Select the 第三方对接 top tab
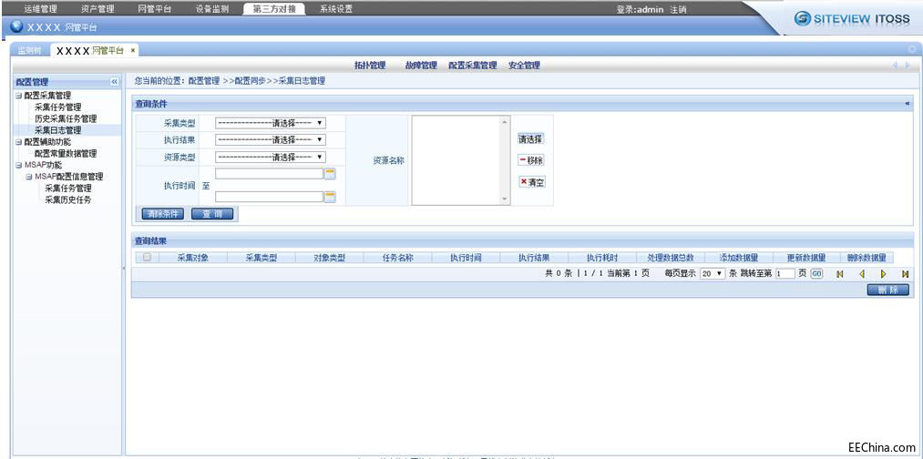Screen dimensions: 923x459 click(274, 9)
